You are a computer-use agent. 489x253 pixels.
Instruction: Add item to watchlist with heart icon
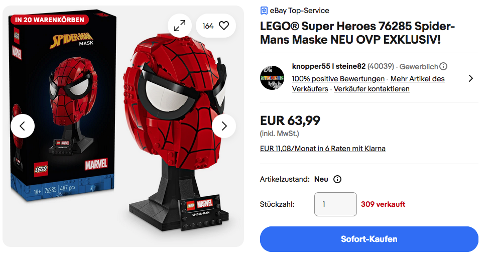pyautogui.click(x=224, y=26)
